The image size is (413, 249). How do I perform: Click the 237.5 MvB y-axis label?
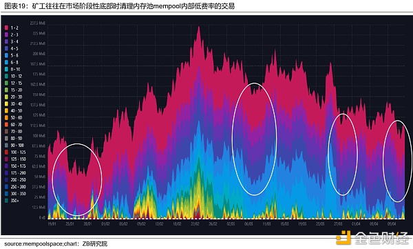38,23
